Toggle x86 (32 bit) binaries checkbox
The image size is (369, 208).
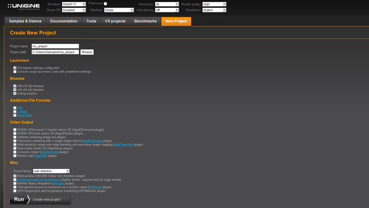pos(15,86)
